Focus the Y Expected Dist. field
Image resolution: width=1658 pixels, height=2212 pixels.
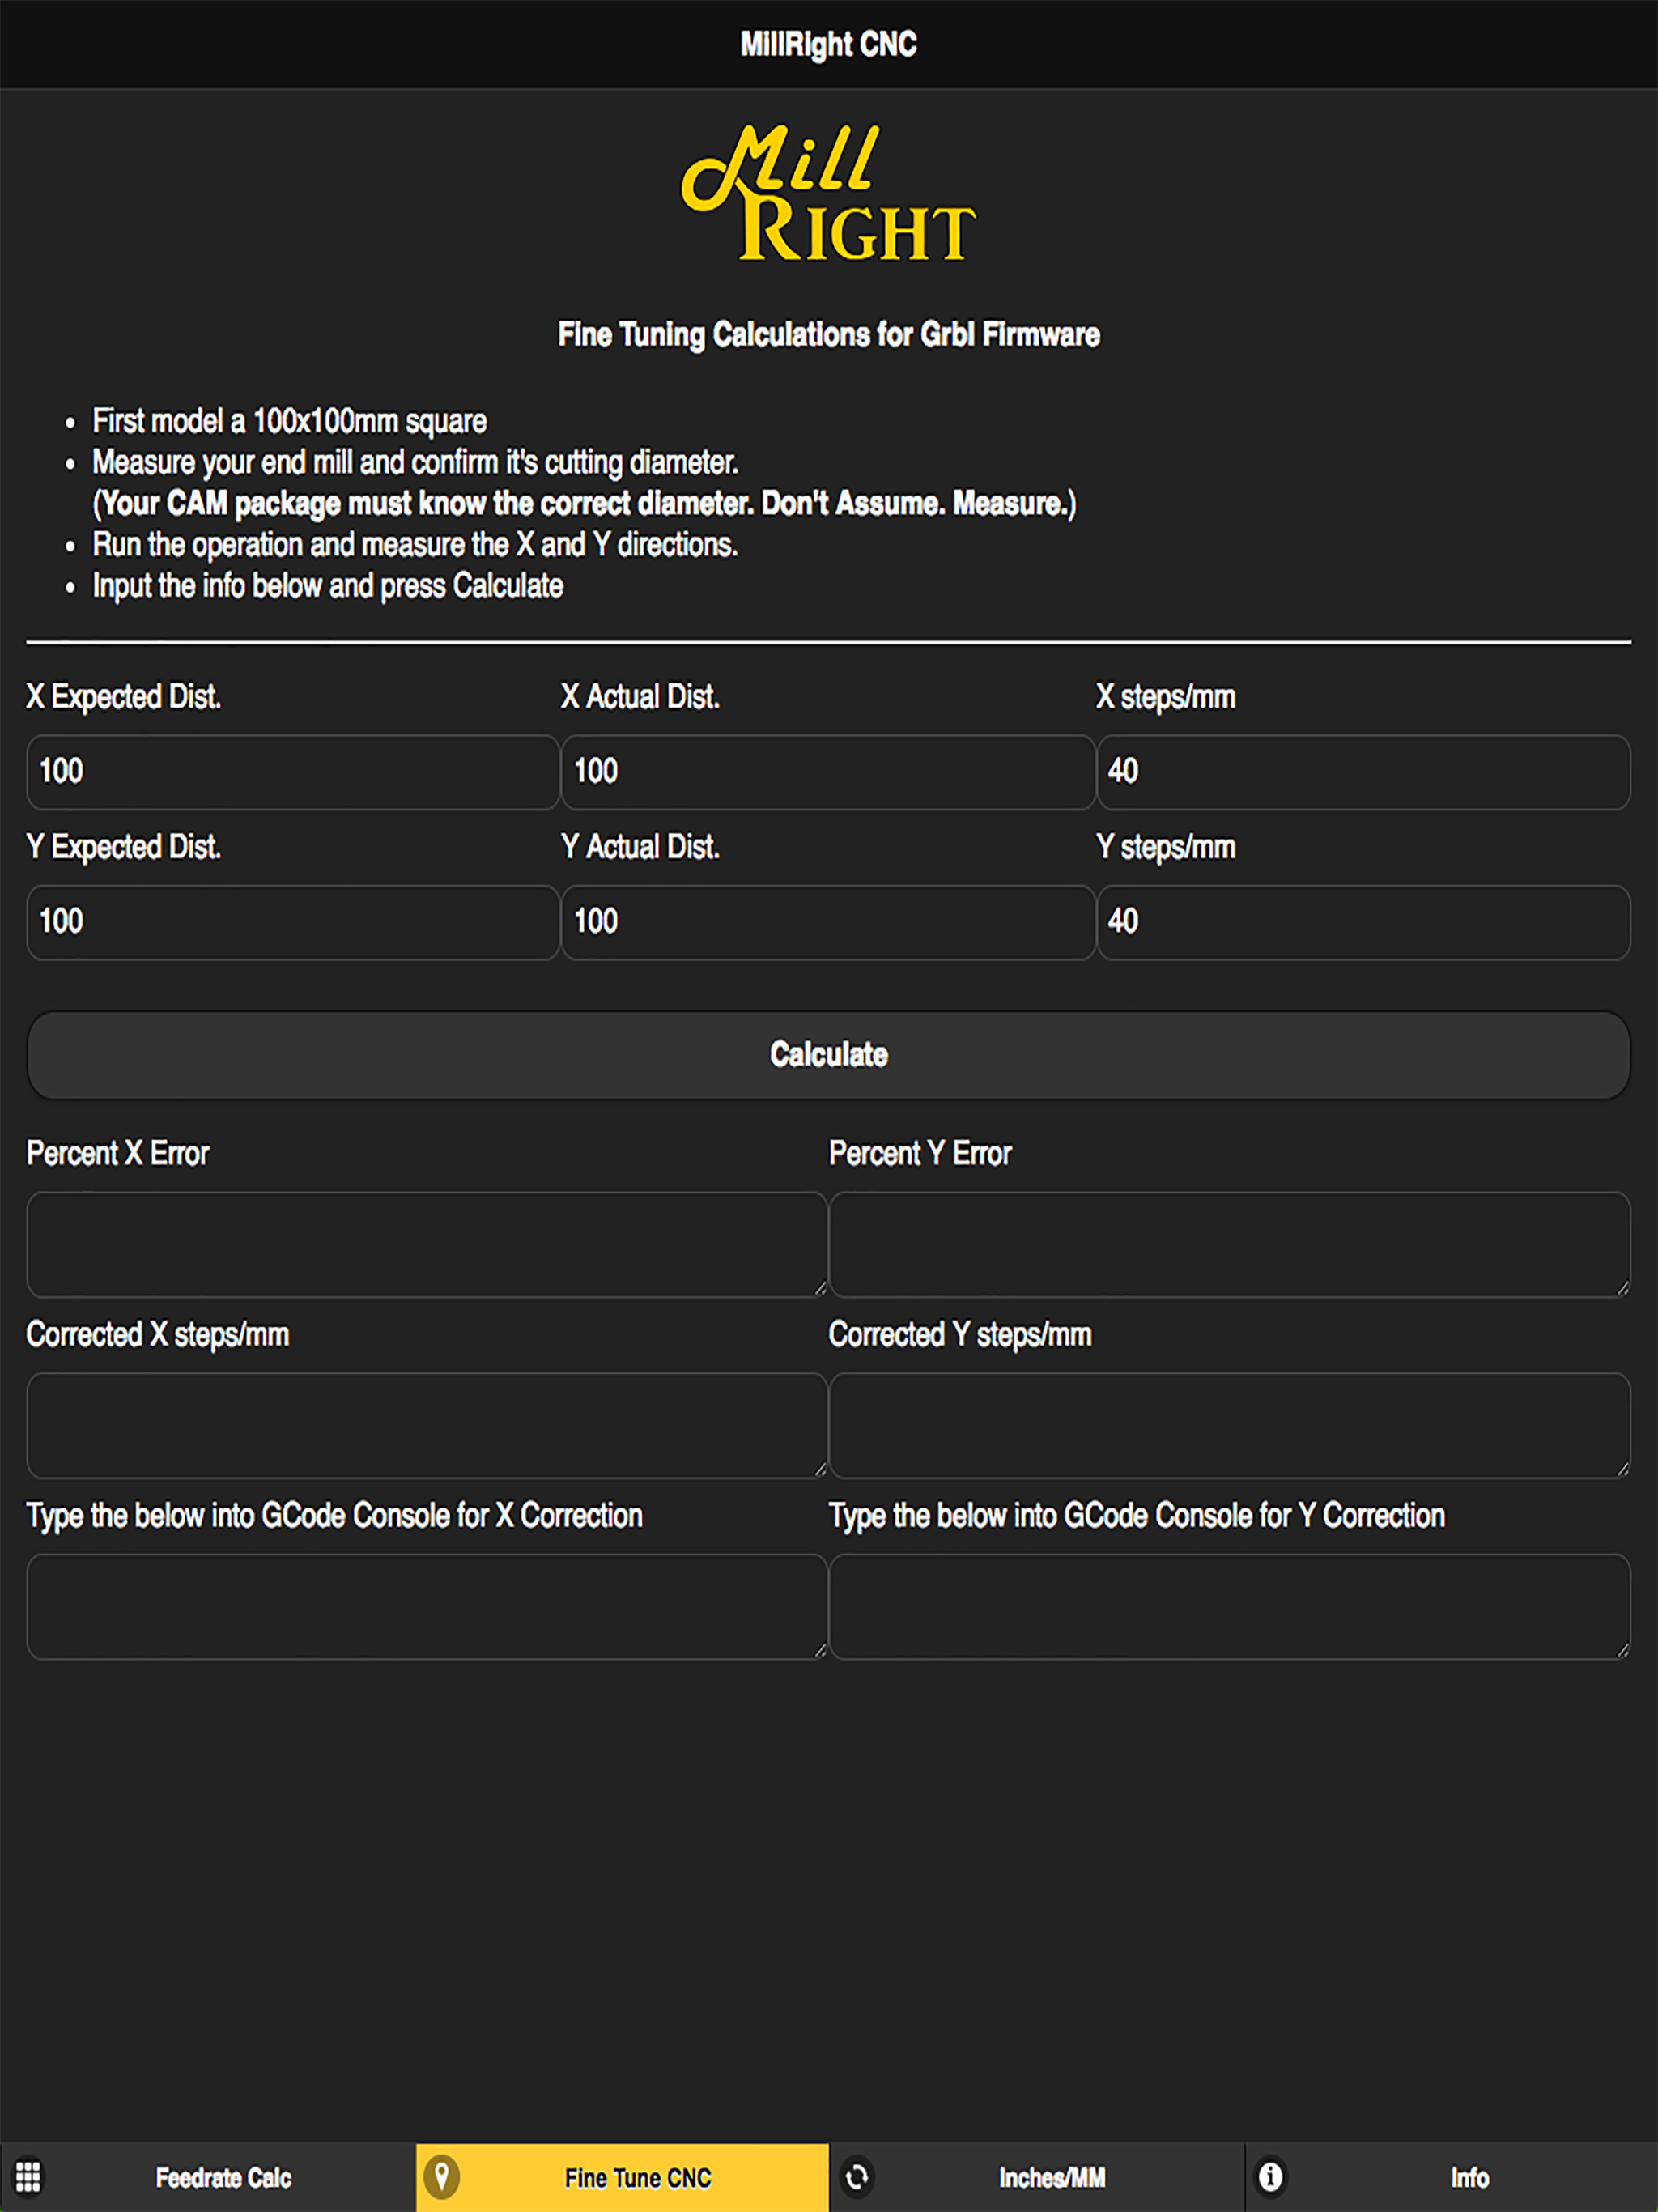(x=293, y=922)
